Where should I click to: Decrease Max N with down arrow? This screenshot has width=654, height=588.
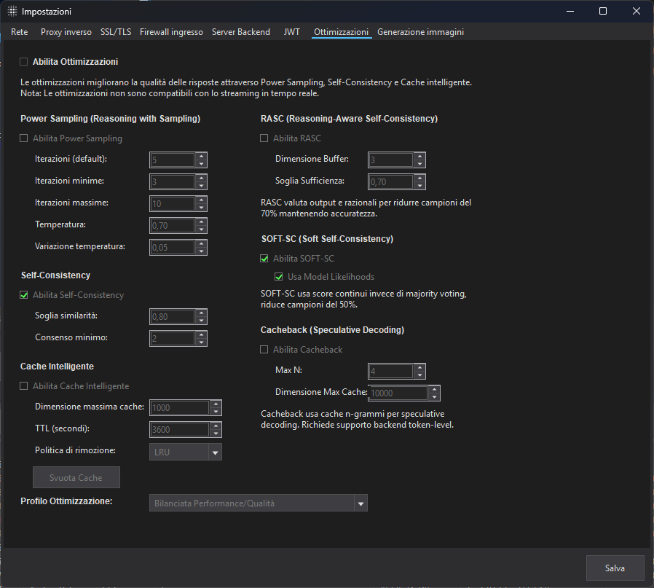pyautogui.click(x=420, y=375)
